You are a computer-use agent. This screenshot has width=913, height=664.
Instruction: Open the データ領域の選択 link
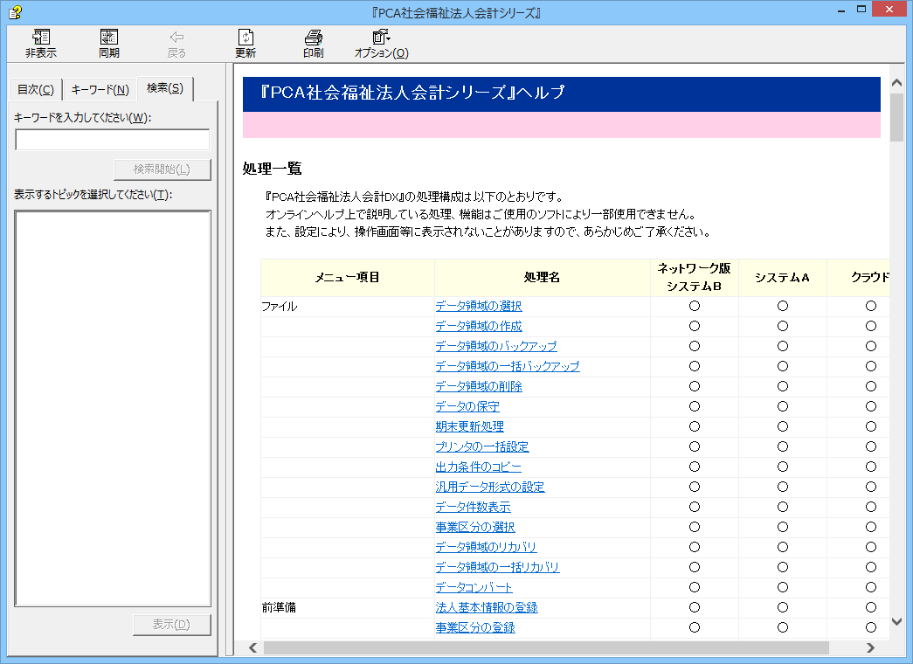(x=479, y=306)
